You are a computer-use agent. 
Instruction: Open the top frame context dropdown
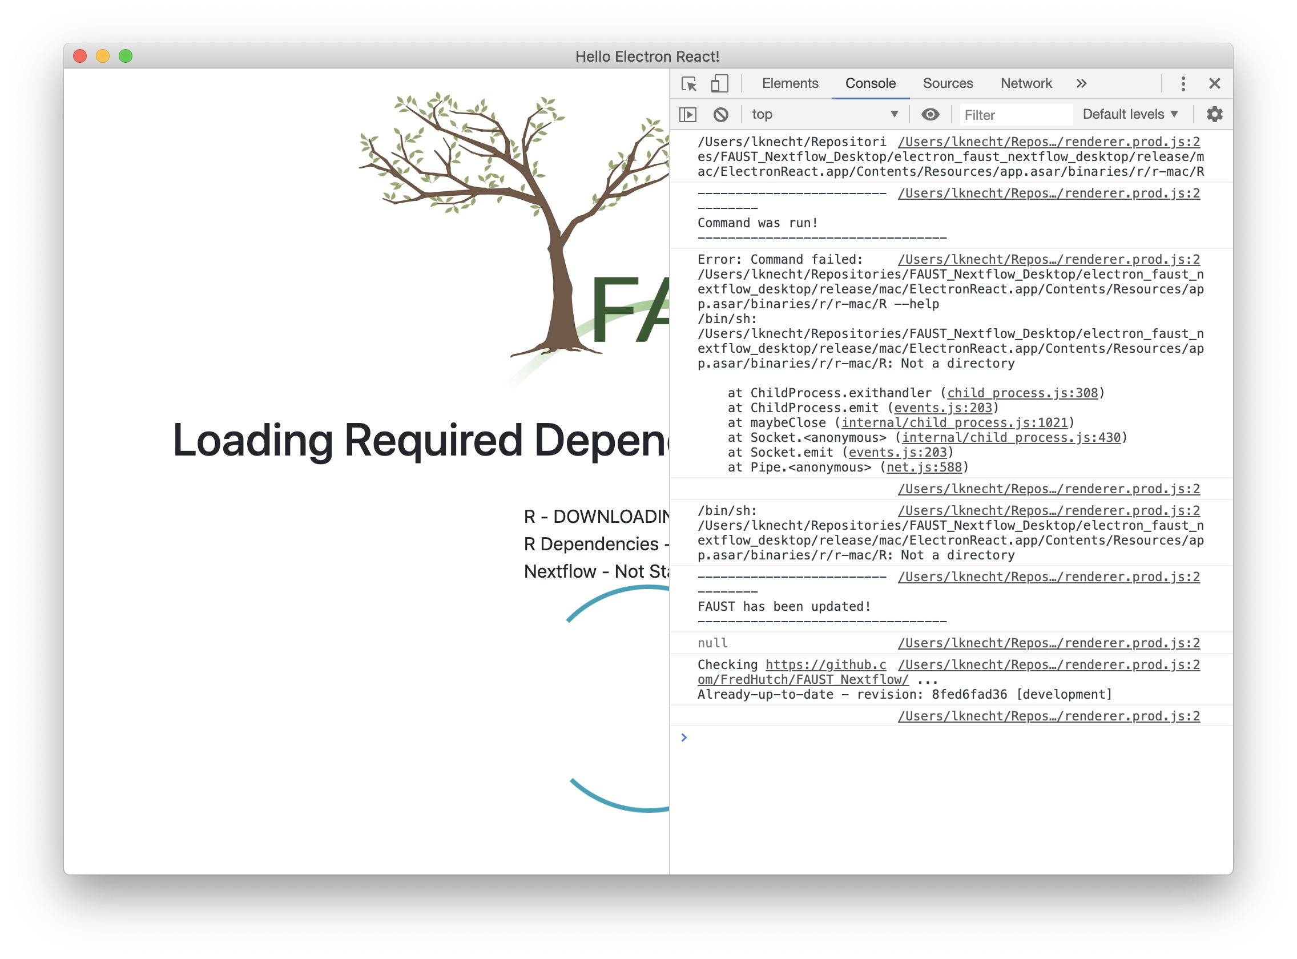tap(824, 114)
